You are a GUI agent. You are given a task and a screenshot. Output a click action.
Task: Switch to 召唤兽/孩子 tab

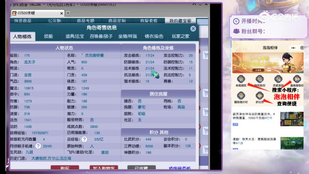click(x=101, y=36)
